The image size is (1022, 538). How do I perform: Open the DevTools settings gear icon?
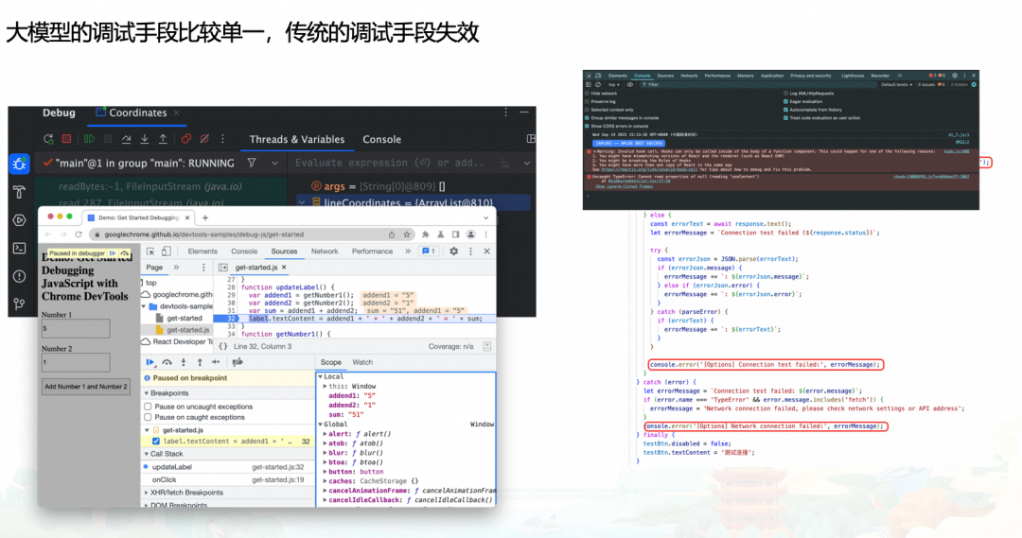[453, 252]
